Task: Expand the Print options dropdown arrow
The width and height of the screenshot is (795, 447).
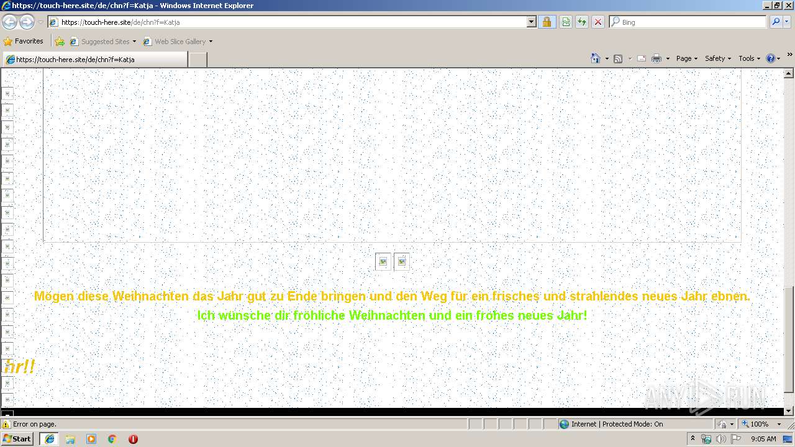Action: 668,58
